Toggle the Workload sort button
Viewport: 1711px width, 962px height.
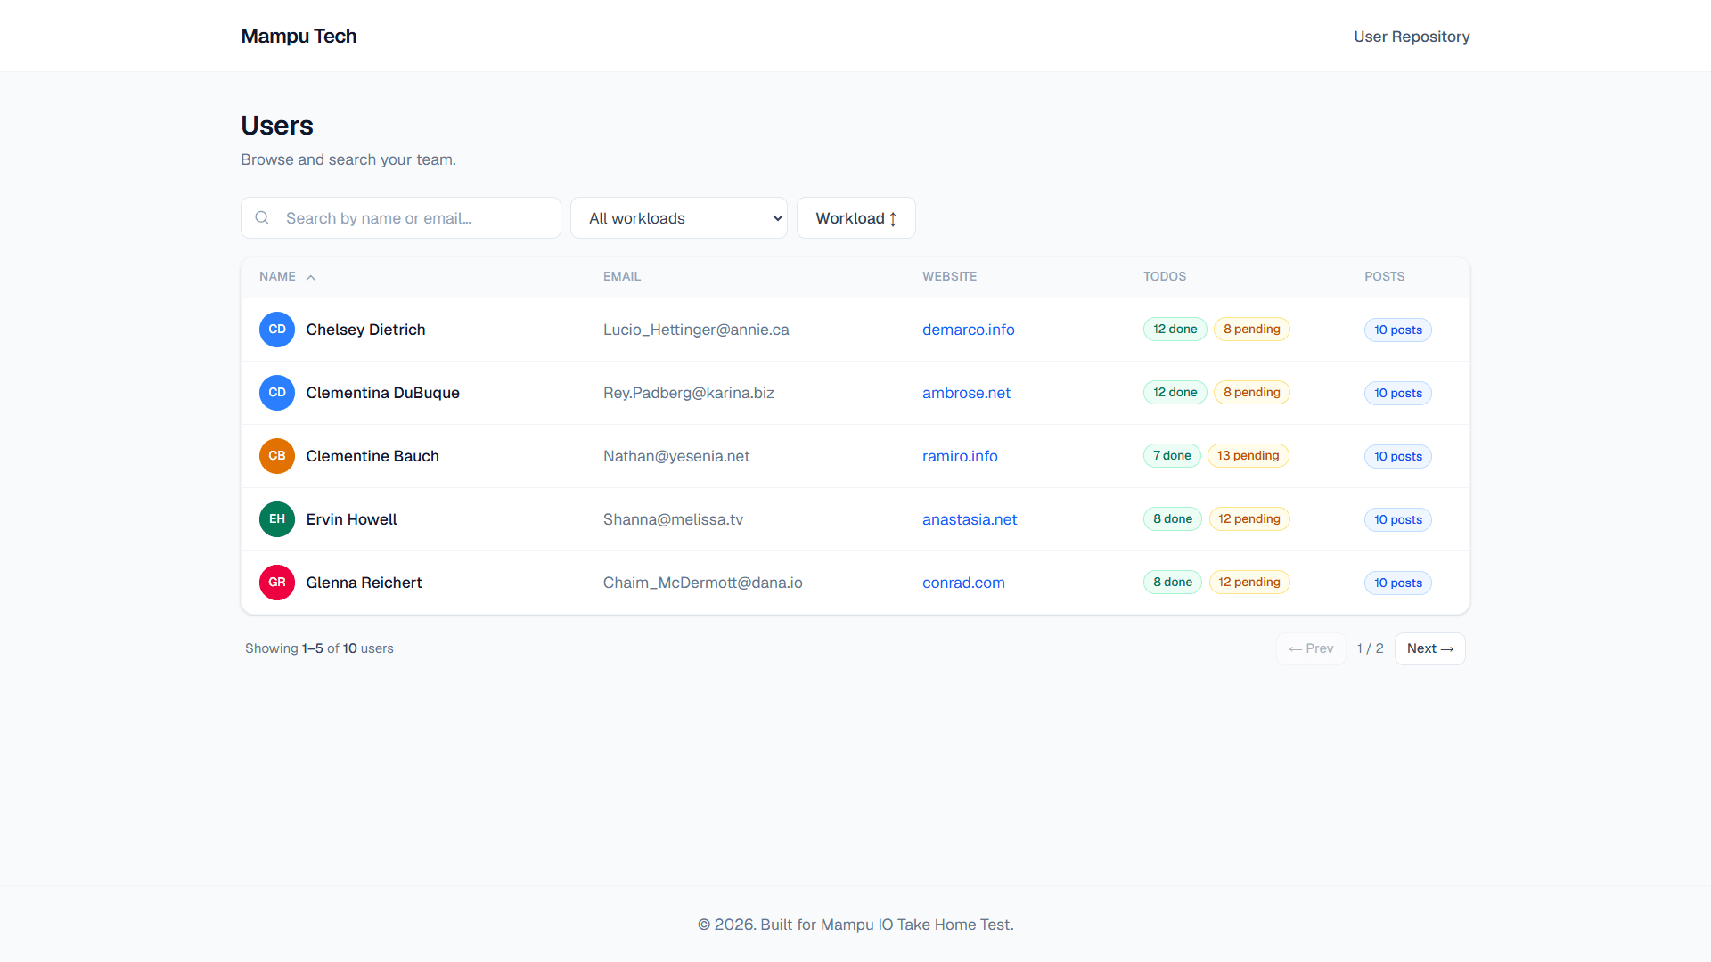pos(855,218)
